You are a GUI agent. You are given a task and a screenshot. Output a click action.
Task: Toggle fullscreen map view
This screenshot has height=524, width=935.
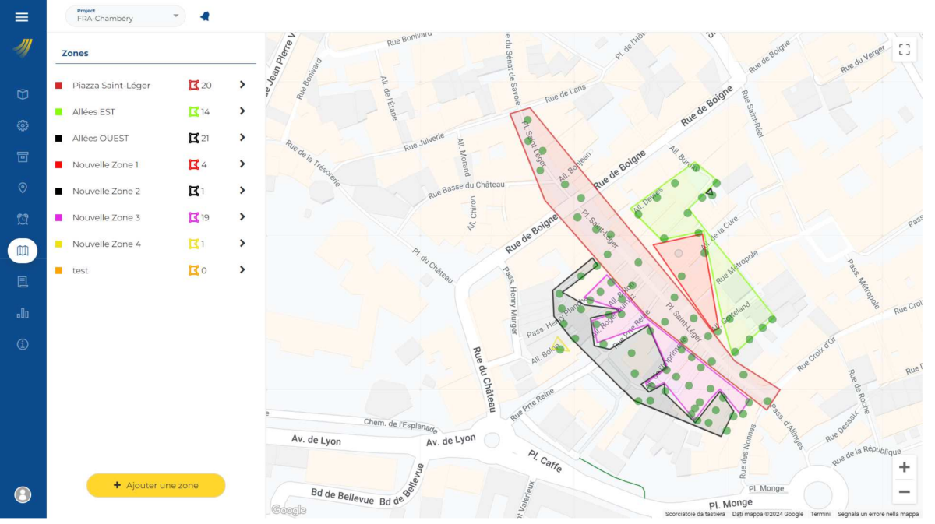click(904, 50)
